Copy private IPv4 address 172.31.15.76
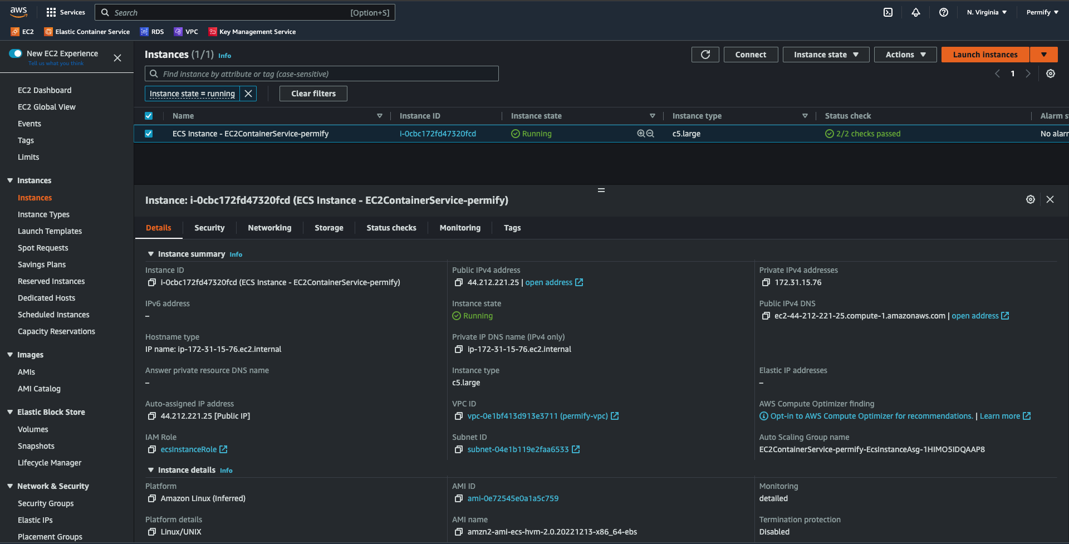Screen dimensions: 1069x544 pyautogui.click(x=766, y=282)
